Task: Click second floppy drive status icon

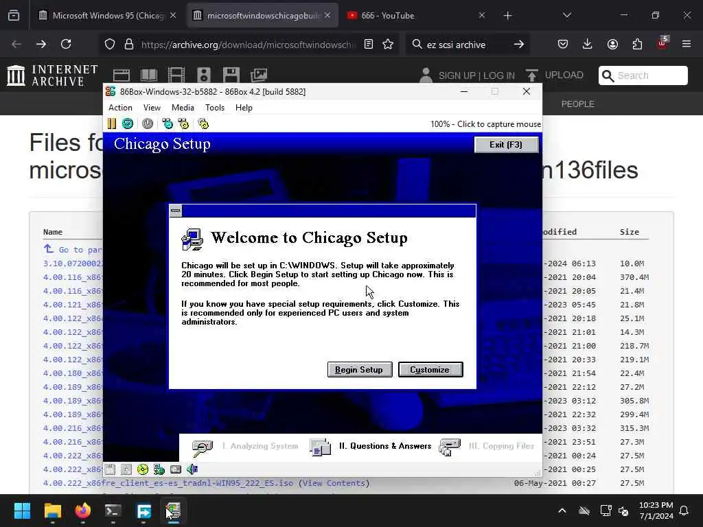Action: pyautogui.click(x=126, y=469)
